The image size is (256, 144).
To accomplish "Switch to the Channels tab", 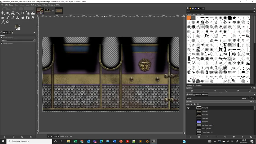I will (x=197, y=95).
